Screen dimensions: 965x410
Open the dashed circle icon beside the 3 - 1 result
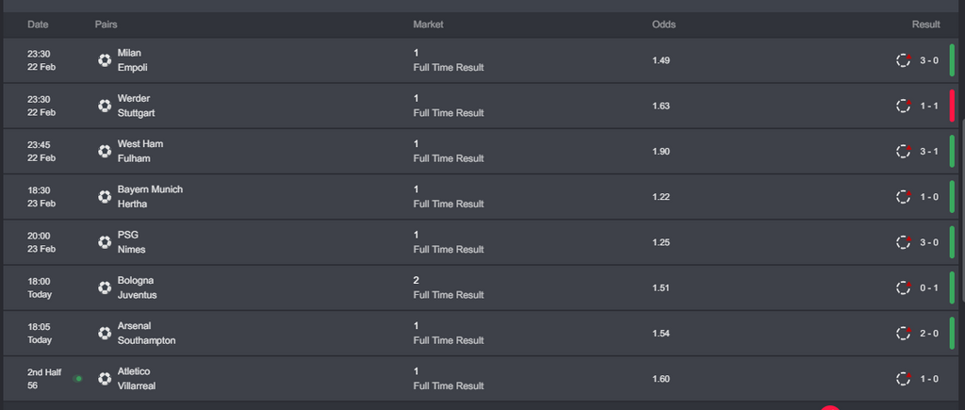click(x=903, y=151)
